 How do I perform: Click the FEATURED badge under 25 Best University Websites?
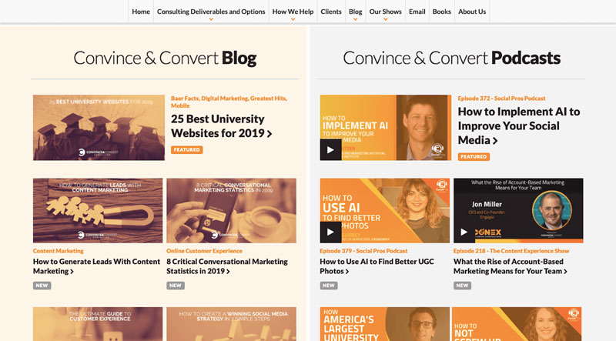coord(186,149)
